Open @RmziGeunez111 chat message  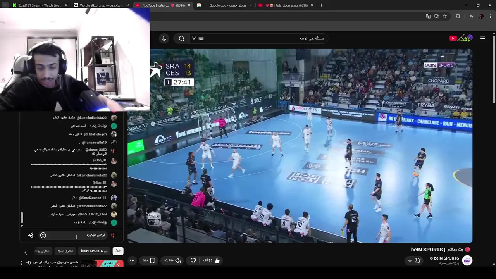pos(94,198)
